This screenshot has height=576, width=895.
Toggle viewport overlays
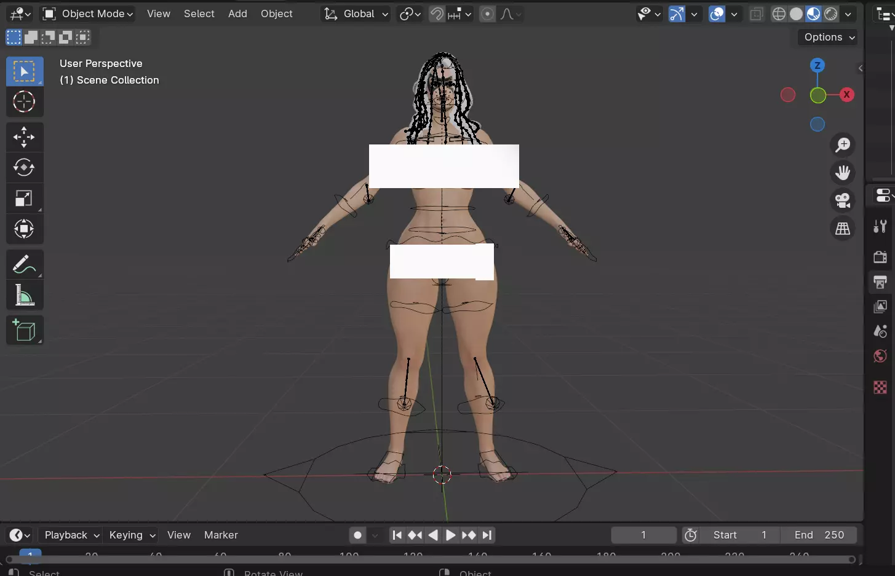click(717, 14)
